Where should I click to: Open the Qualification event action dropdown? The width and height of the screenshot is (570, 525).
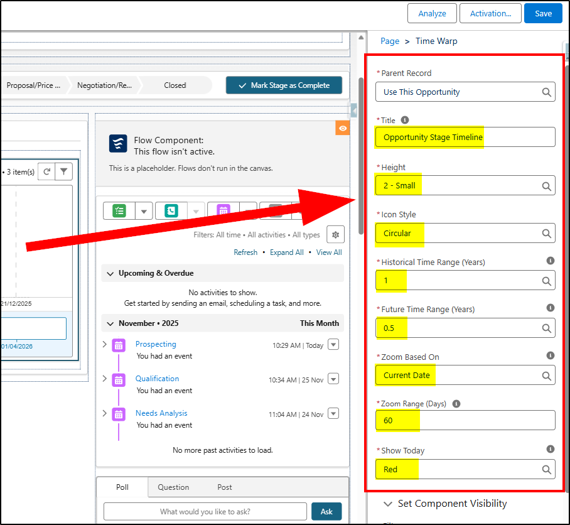[333, 379]
